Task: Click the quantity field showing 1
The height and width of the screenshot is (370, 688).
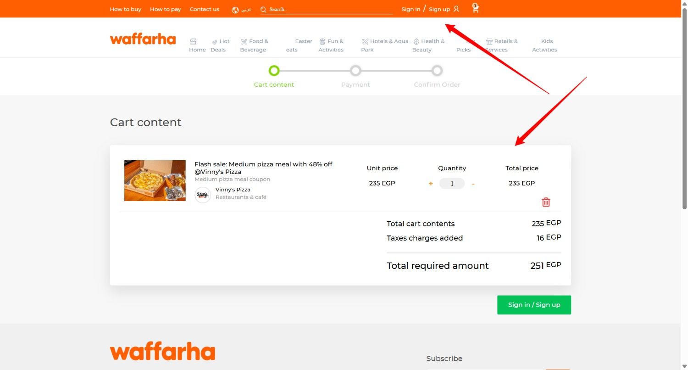Action: (x=452, y=184)
